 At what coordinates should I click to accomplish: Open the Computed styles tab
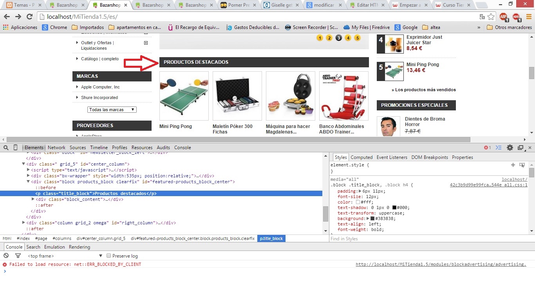point(361,157)
